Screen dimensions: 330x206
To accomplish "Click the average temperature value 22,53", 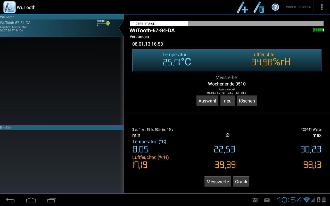I will pos(225,149).
